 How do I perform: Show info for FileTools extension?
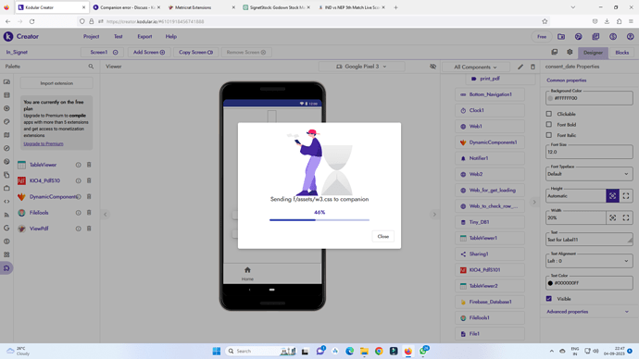(x=78, y=213)
